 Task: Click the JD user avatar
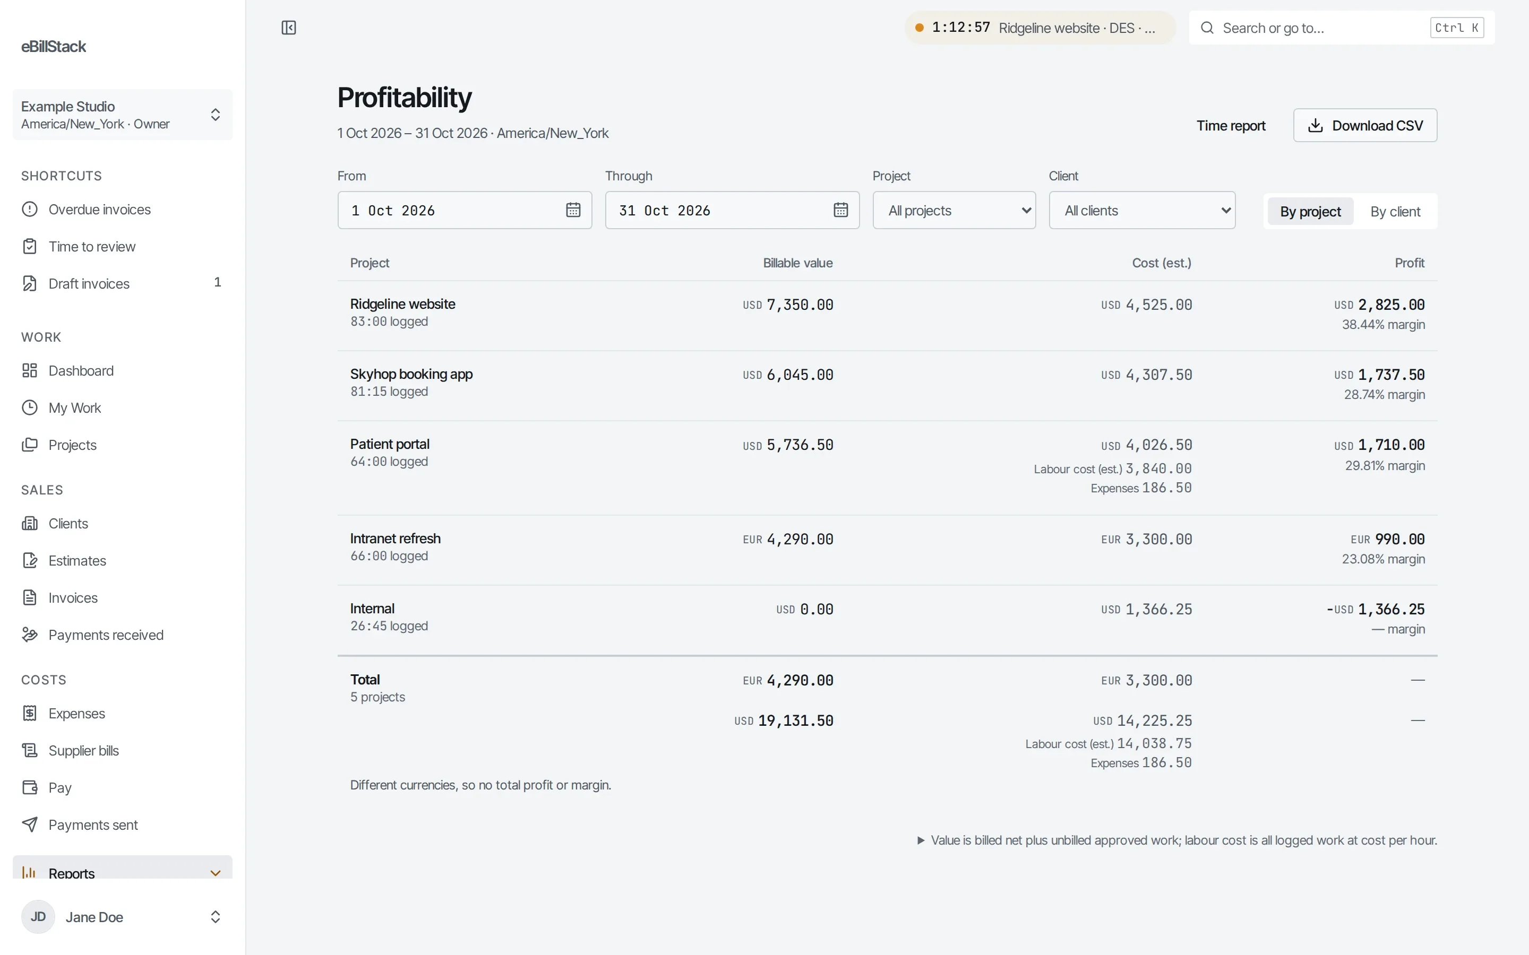click(x=38, y=916)
